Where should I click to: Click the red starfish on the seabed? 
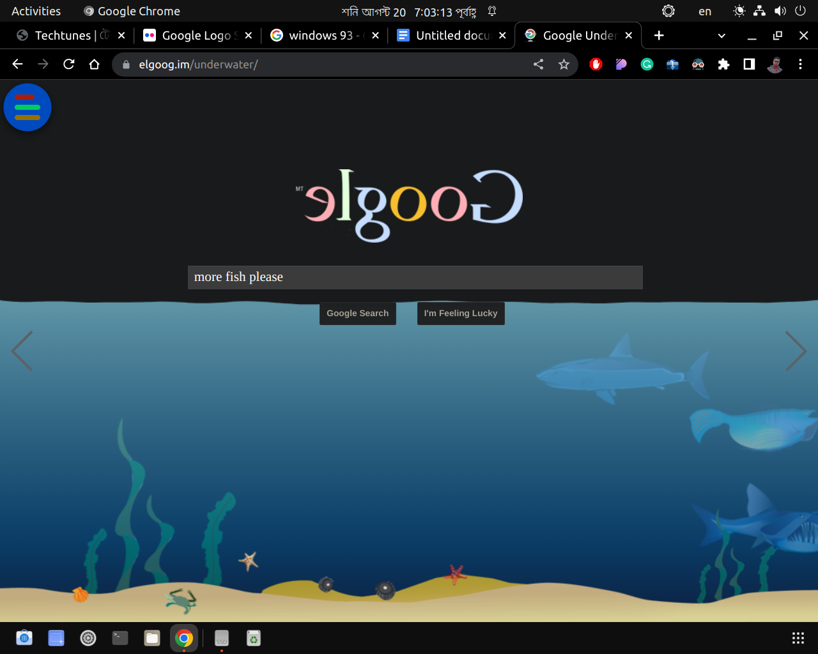click(x=454, y=574)
